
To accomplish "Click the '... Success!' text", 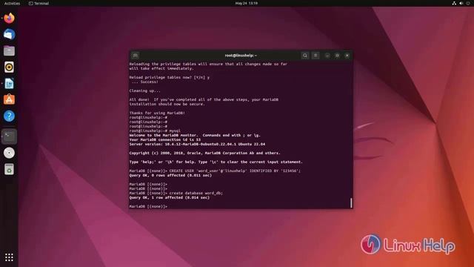I will click(x=145, y=82).
